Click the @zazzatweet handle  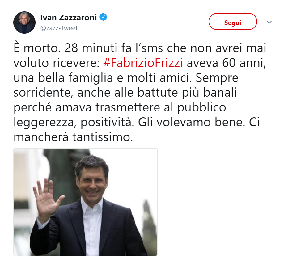(59, 28)
